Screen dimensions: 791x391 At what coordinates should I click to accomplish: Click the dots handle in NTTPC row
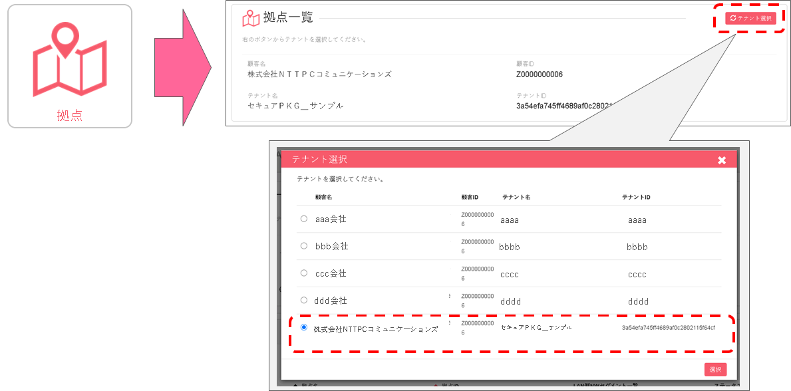click(449, 323)
